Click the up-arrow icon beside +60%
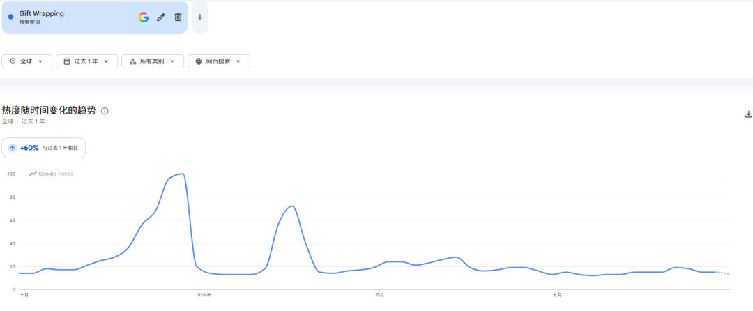 (13, 149)
